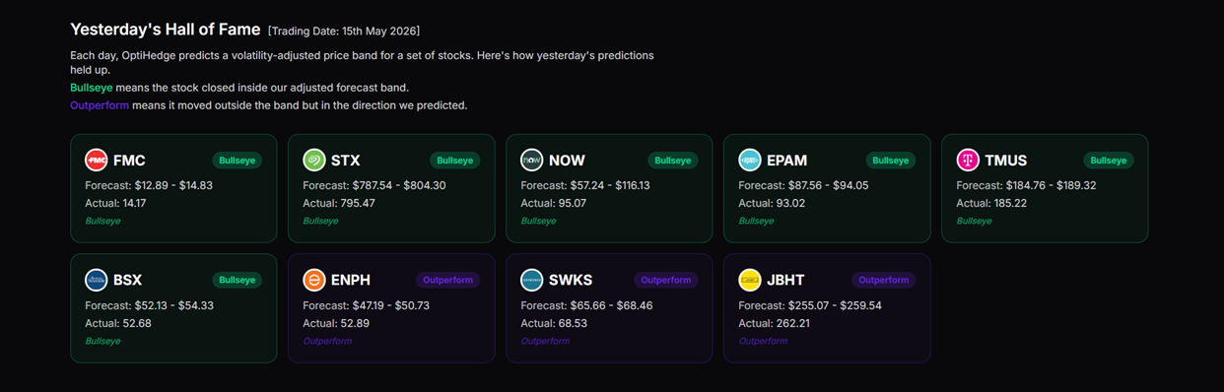Click the Actual: 185.22 value
Screen dimensions: 1224x392
point(991,203)
